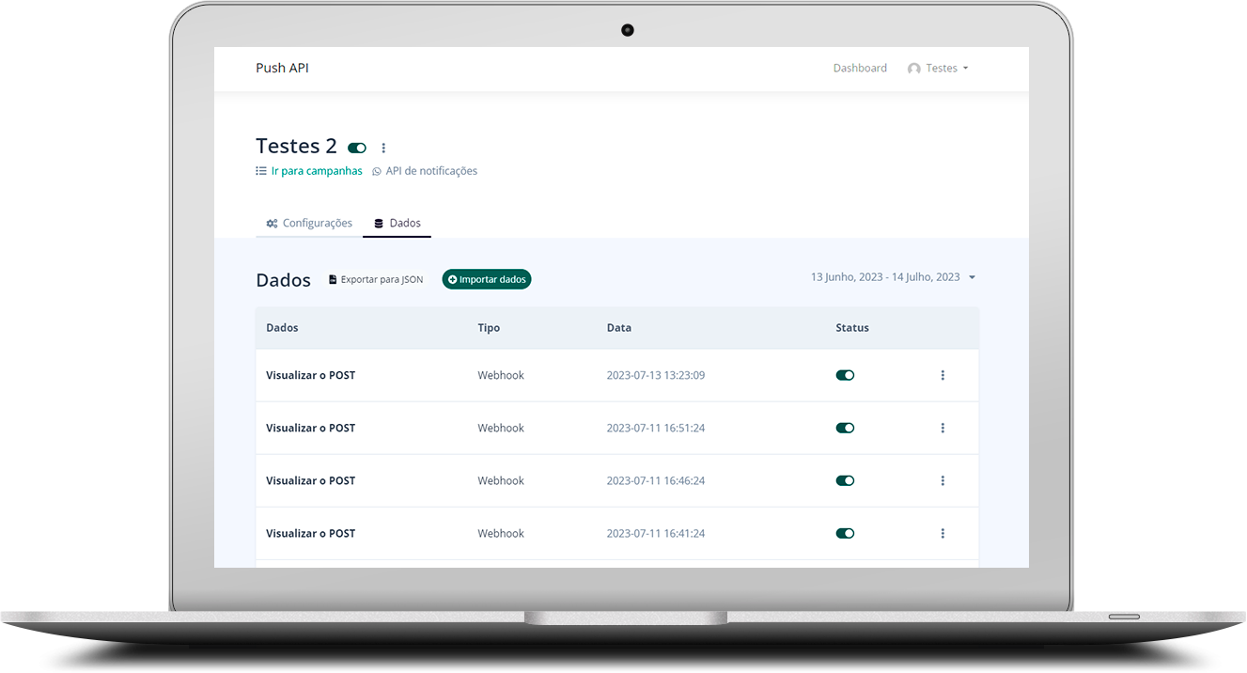Switch to the Configurações tab

(x=309, y=223)
